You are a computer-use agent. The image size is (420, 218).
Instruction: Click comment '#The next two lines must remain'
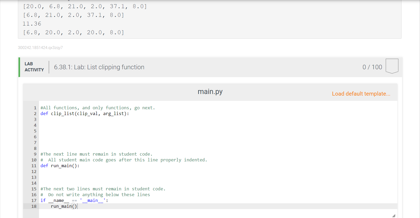(103, 189)
